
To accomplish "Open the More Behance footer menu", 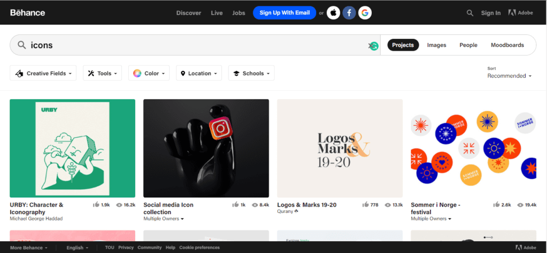I will click(x=29, y=248).
